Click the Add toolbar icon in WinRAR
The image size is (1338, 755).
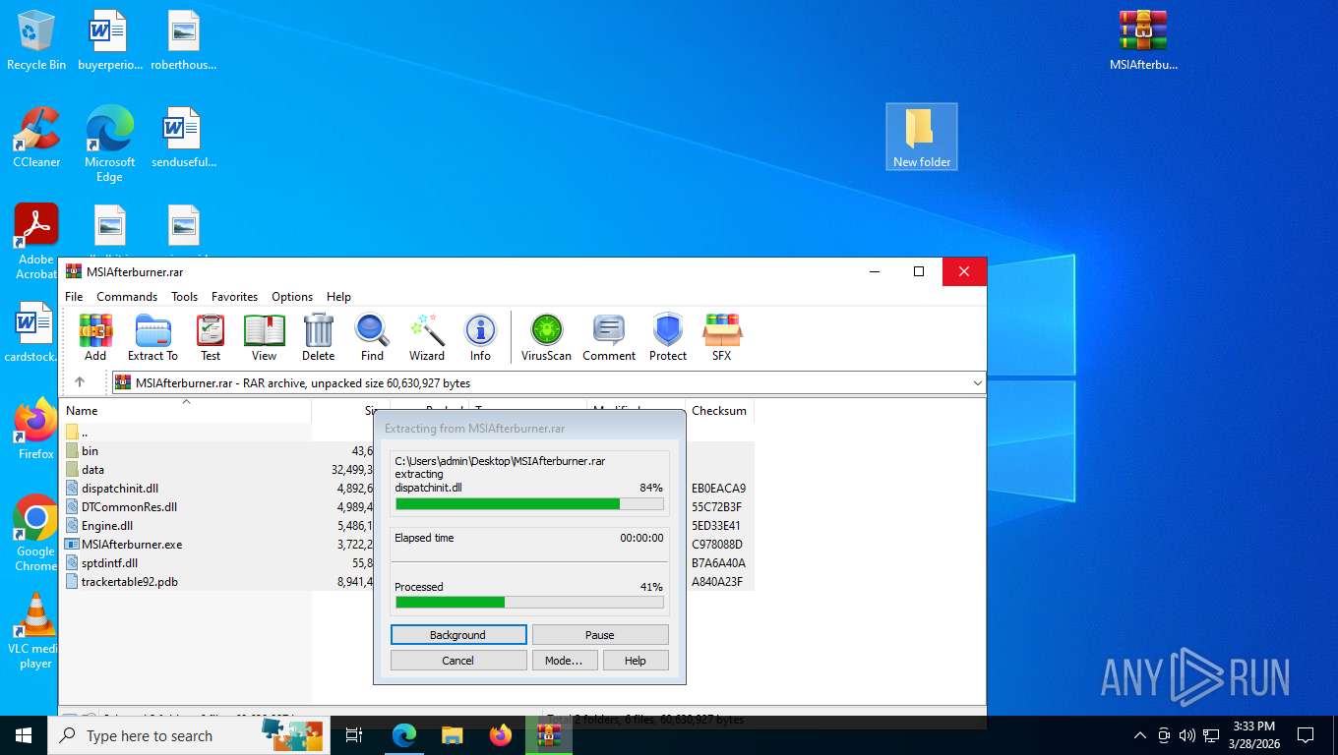pos(95,337)
